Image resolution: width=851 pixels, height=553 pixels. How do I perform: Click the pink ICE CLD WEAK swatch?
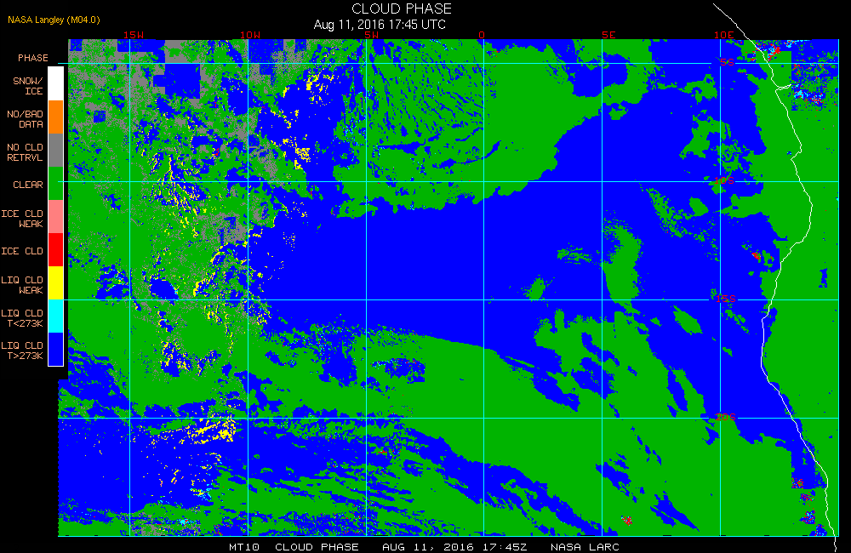tap(55, 217)
